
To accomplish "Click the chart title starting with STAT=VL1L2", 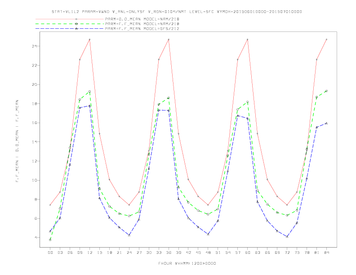I will (177, 12).
